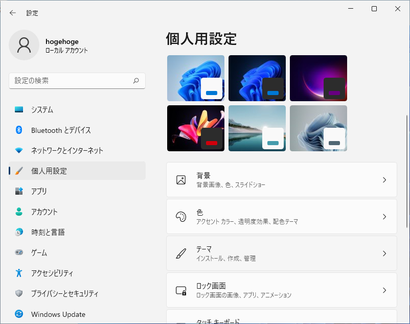Apply the light blue bloom theme

(196, 78)
